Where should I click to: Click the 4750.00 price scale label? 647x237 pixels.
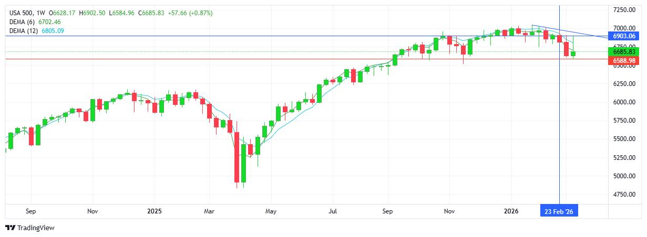tap(624, 195)
